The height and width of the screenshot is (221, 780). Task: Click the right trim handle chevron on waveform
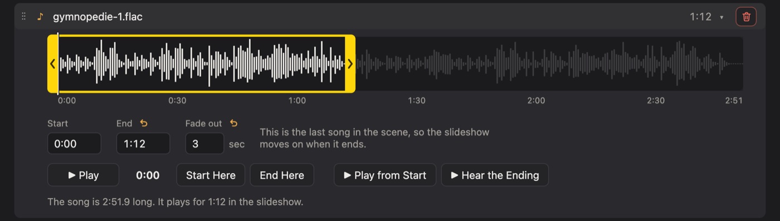click(x=350, y=64)
